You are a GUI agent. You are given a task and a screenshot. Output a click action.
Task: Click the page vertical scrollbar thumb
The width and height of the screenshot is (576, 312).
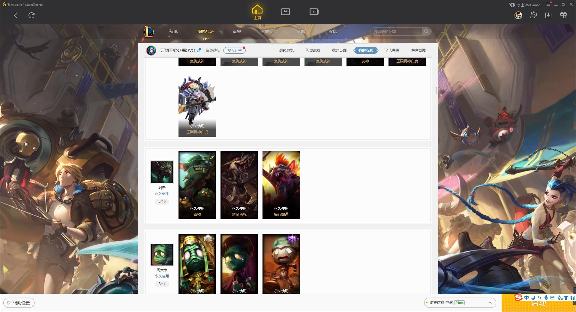[436, 90]
